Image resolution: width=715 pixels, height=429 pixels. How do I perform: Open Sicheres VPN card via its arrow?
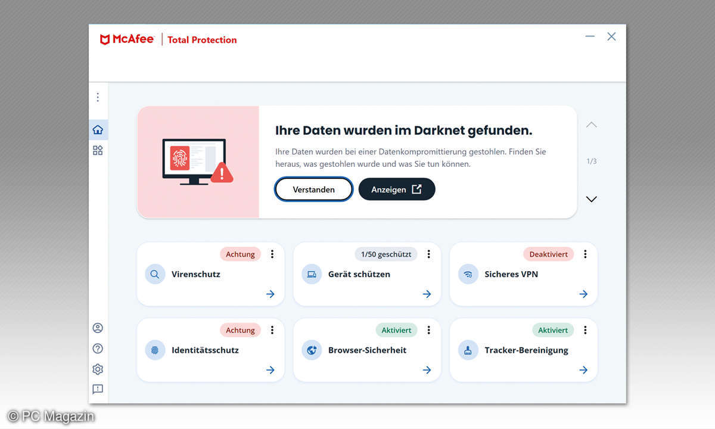point(583,294)
